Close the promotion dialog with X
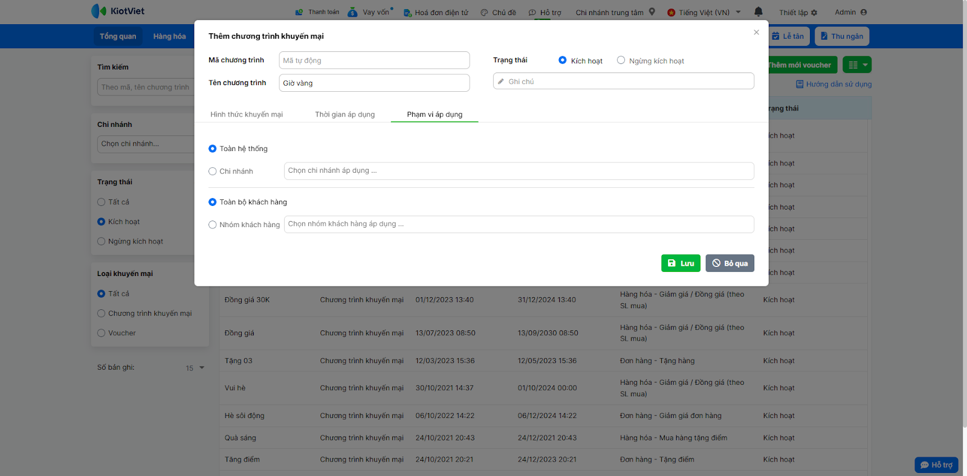 pyautogui.click(x=756, y=33)
